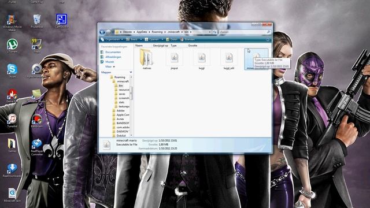Launch uTorrent from the desktop

click(12, 46)
